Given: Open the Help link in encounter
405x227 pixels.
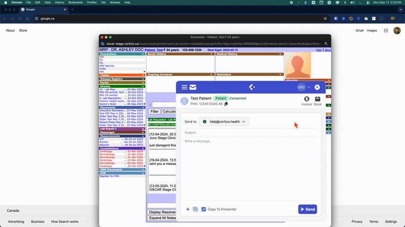Looking at the screenshot, I should click(319, 50).
